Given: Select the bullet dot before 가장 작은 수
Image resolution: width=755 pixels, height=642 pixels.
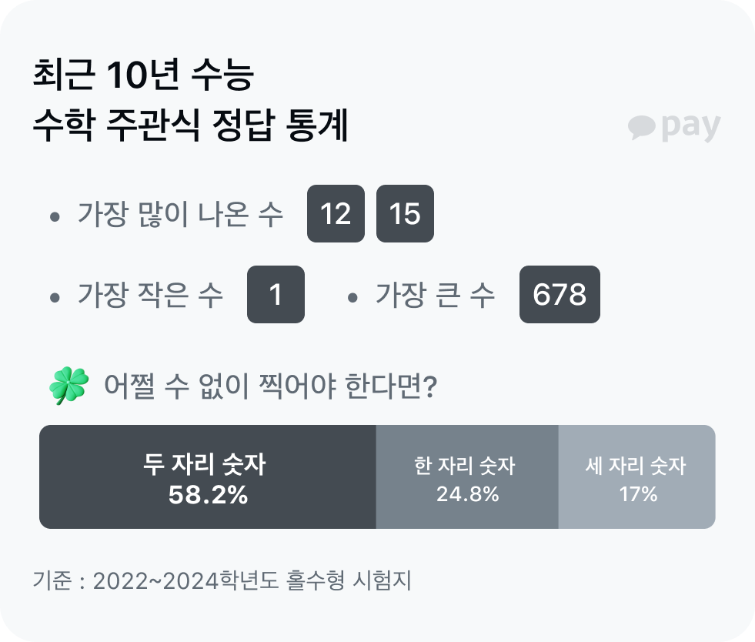Looking at the screenshot, I should click(x=55, y=297).
